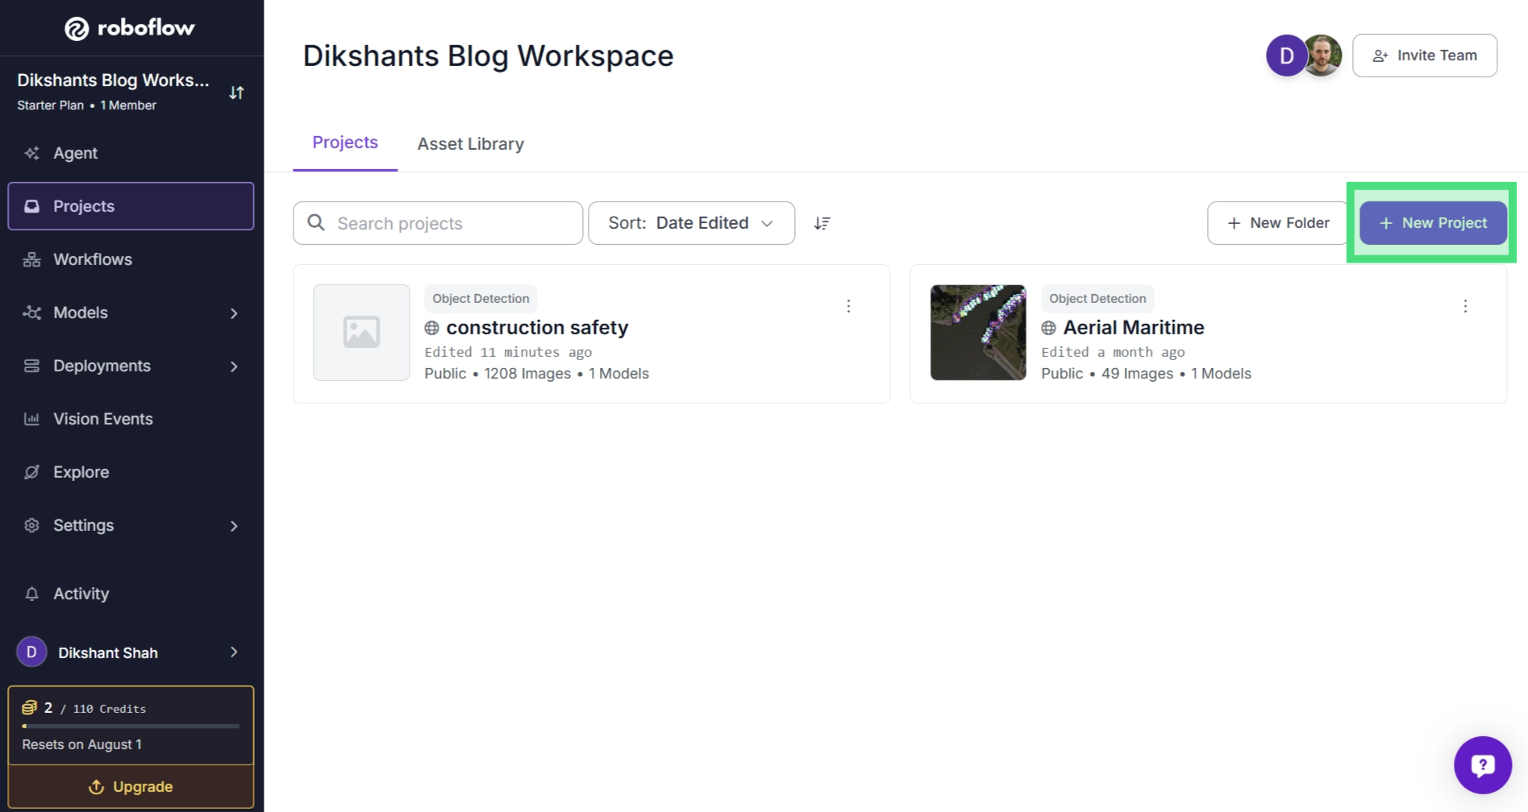Click the "Edited 11 minutes ago" text
The image size is (1528, 812).
coord(508,352)
